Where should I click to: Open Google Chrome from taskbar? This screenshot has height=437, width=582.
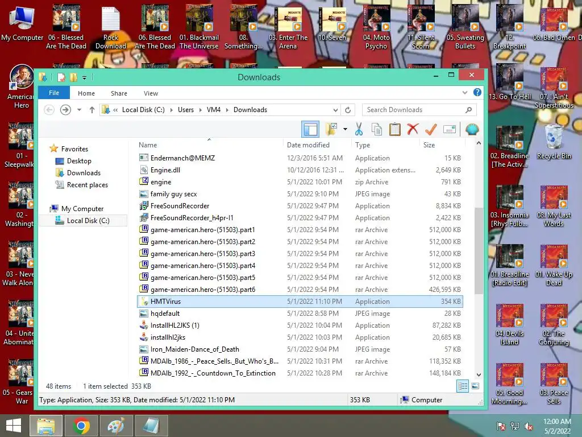click(81, 426)
